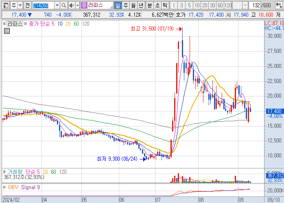This screenshot has width=284, height=203.
Task: Click the 종가 단순 moving average label
Action: [x=39, y=24]
